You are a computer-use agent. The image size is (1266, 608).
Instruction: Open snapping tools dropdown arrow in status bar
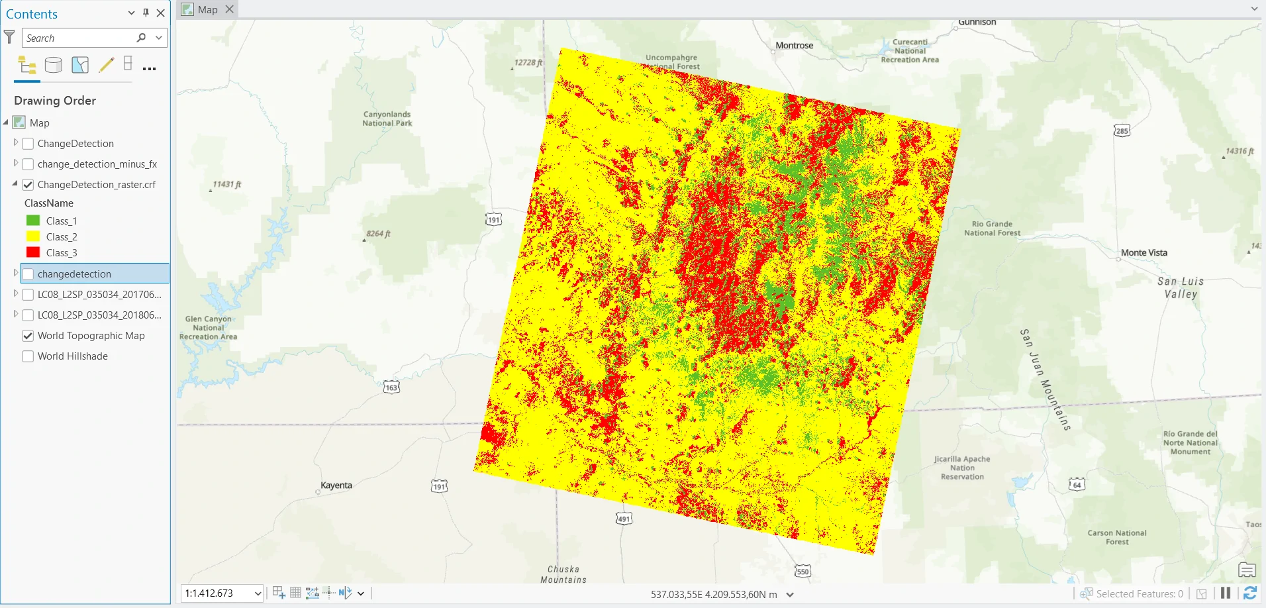coord(361,593)
